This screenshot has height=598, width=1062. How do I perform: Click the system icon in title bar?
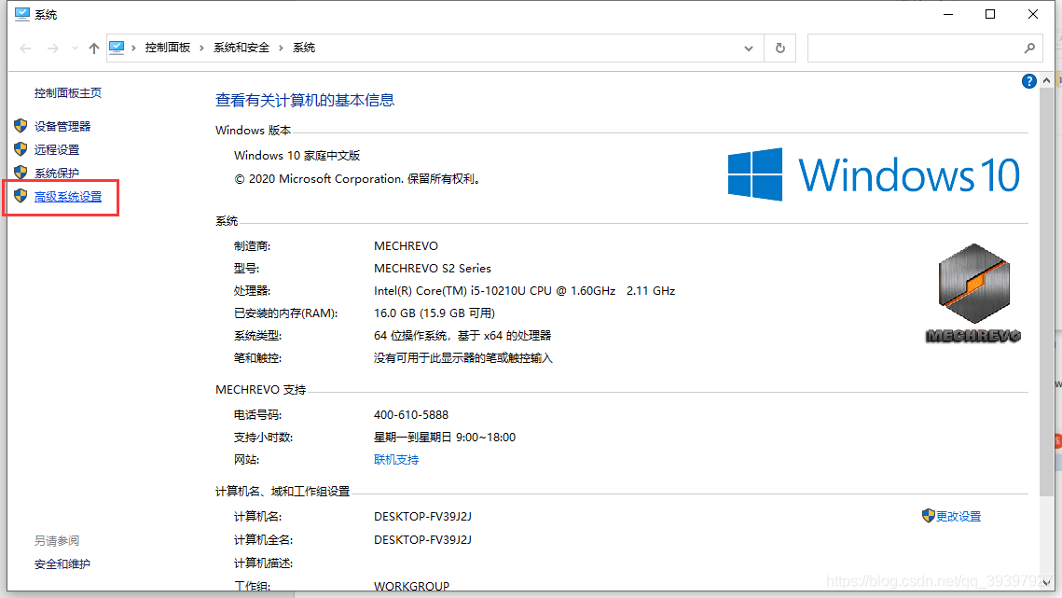click(x=22, y=14)
